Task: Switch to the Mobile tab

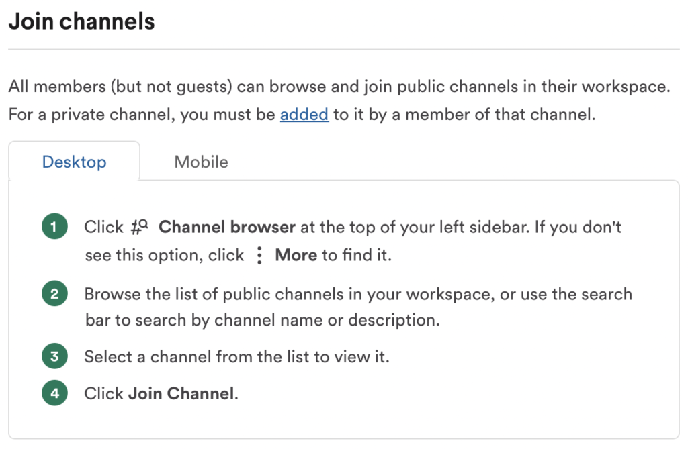Action: tap(200, 161)
